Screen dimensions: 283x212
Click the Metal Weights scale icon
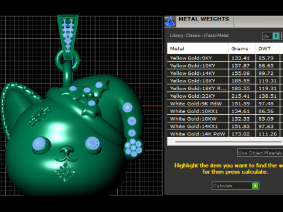[x=170, y=22]
